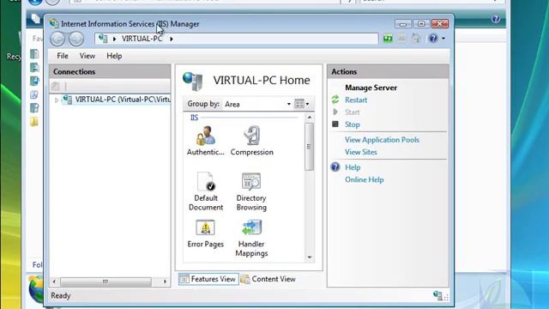Click the status bar network icon

pyautogui.click(x=437, y=295)
